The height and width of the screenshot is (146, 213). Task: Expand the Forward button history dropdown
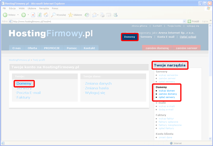coord(28,15)
